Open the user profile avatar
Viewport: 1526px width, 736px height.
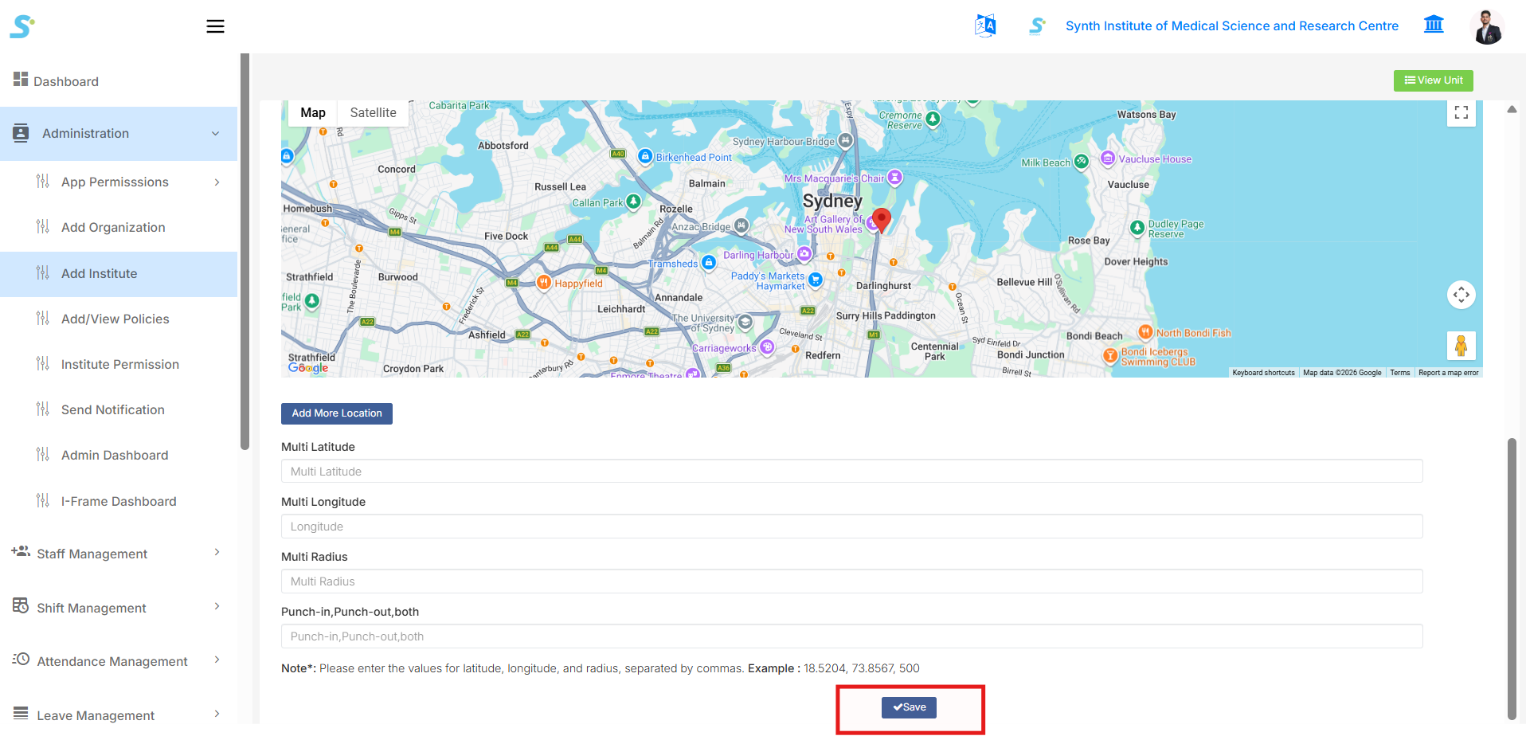click(x=1487, y=26)
